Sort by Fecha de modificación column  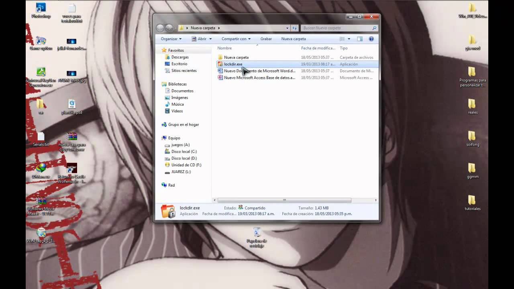click(x=318, y=48)
